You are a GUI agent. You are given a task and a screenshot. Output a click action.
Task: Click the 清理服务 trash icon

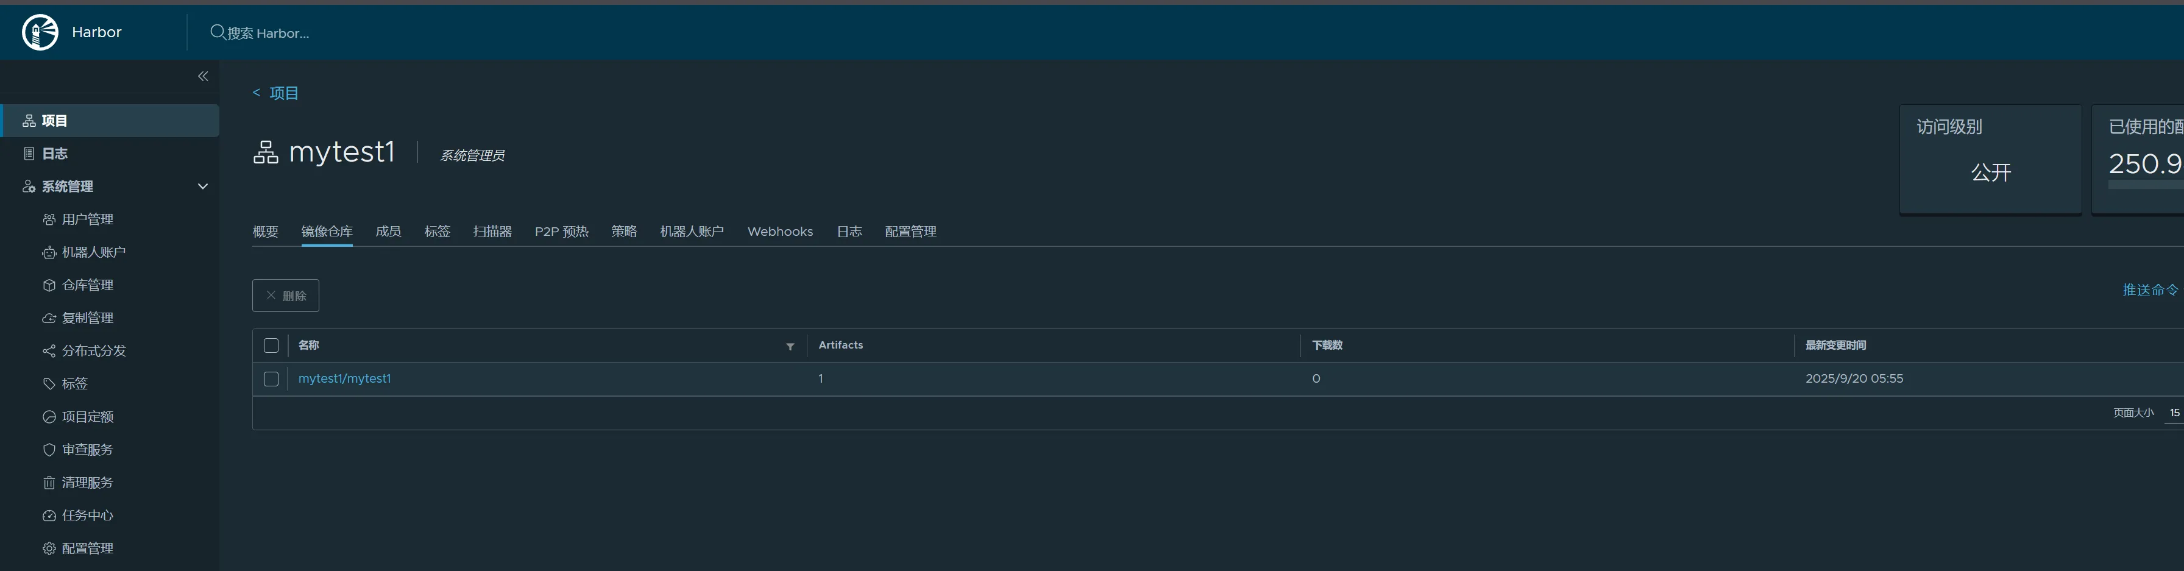(49, 483)
